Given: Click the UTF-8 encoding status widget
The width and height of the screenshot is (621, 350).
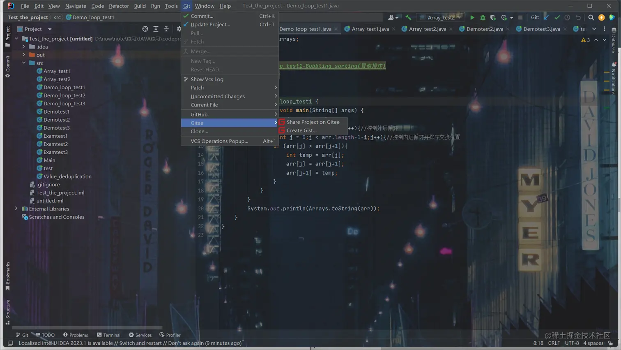Looking at the screenshot, I should pyautogui.click(x=572, y=343).
